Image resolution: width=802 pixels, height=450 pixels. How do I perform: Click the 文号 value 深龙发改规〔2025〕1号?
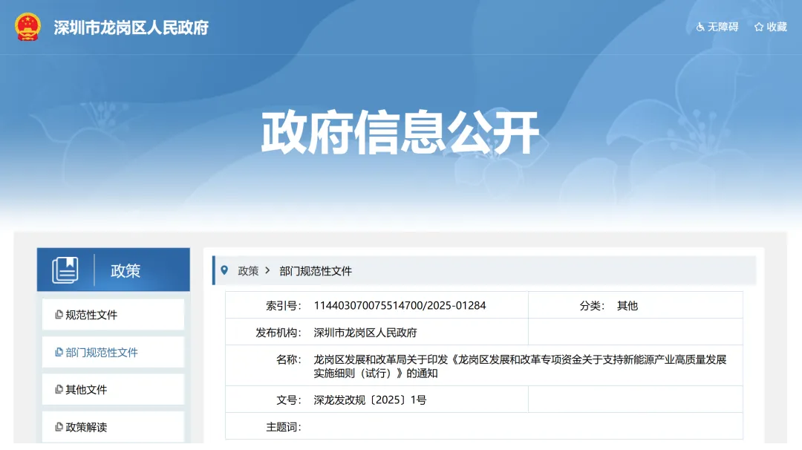coord(370,400)
